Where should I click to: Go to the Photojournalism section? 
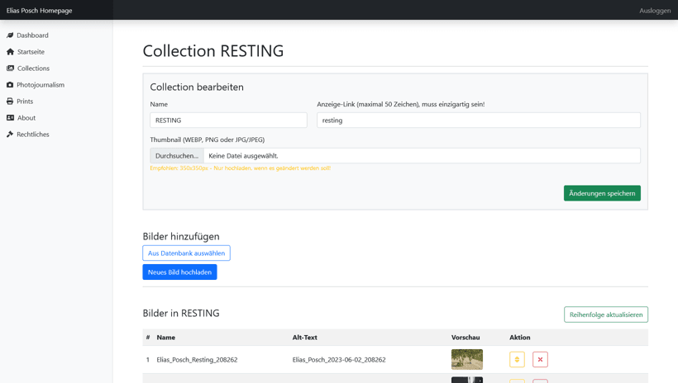pyautogui.click(x=41, y=85)
